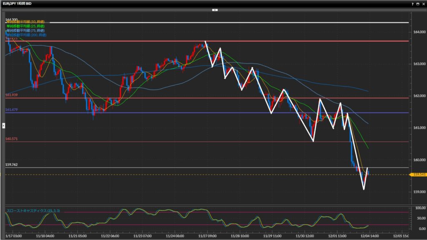
Task: Close the EUR/JPY chart window
Action: [x=423, y=3]
